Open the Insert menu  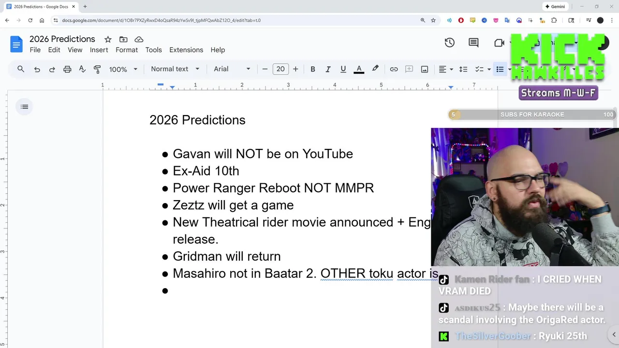click(x=99, y=50)
